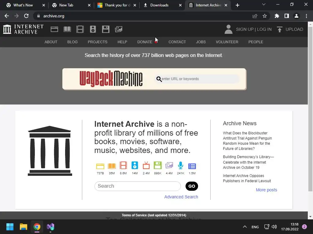The image size is (313, 234).
Task: Open JOBS menu item
Action: 201,42
